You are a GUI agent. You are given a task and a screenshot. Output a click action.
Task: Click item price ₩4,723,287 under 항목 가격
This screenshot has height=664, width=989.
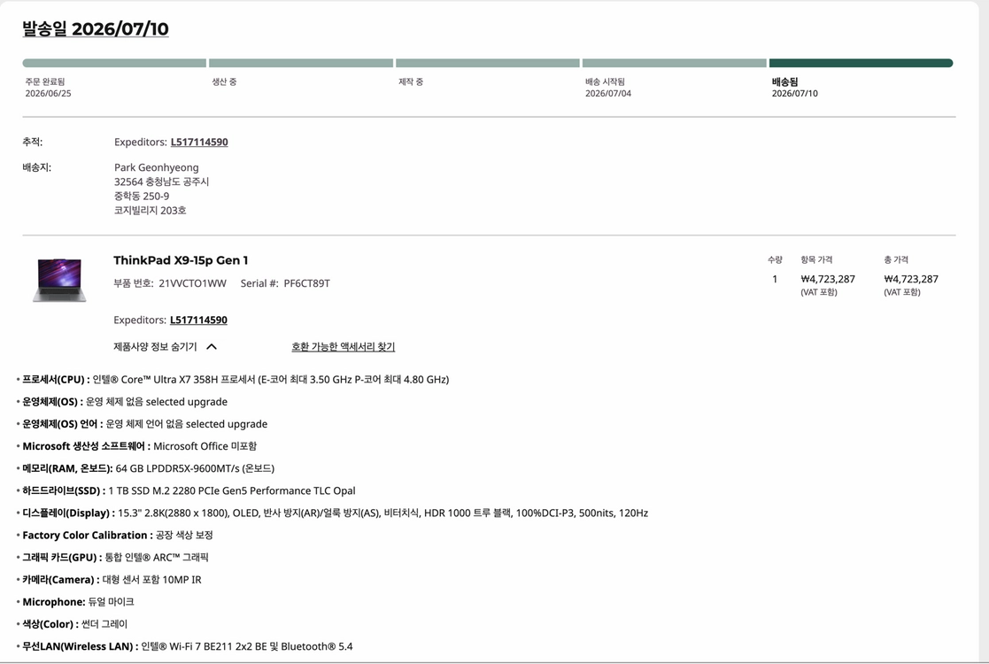coord(828,279)
